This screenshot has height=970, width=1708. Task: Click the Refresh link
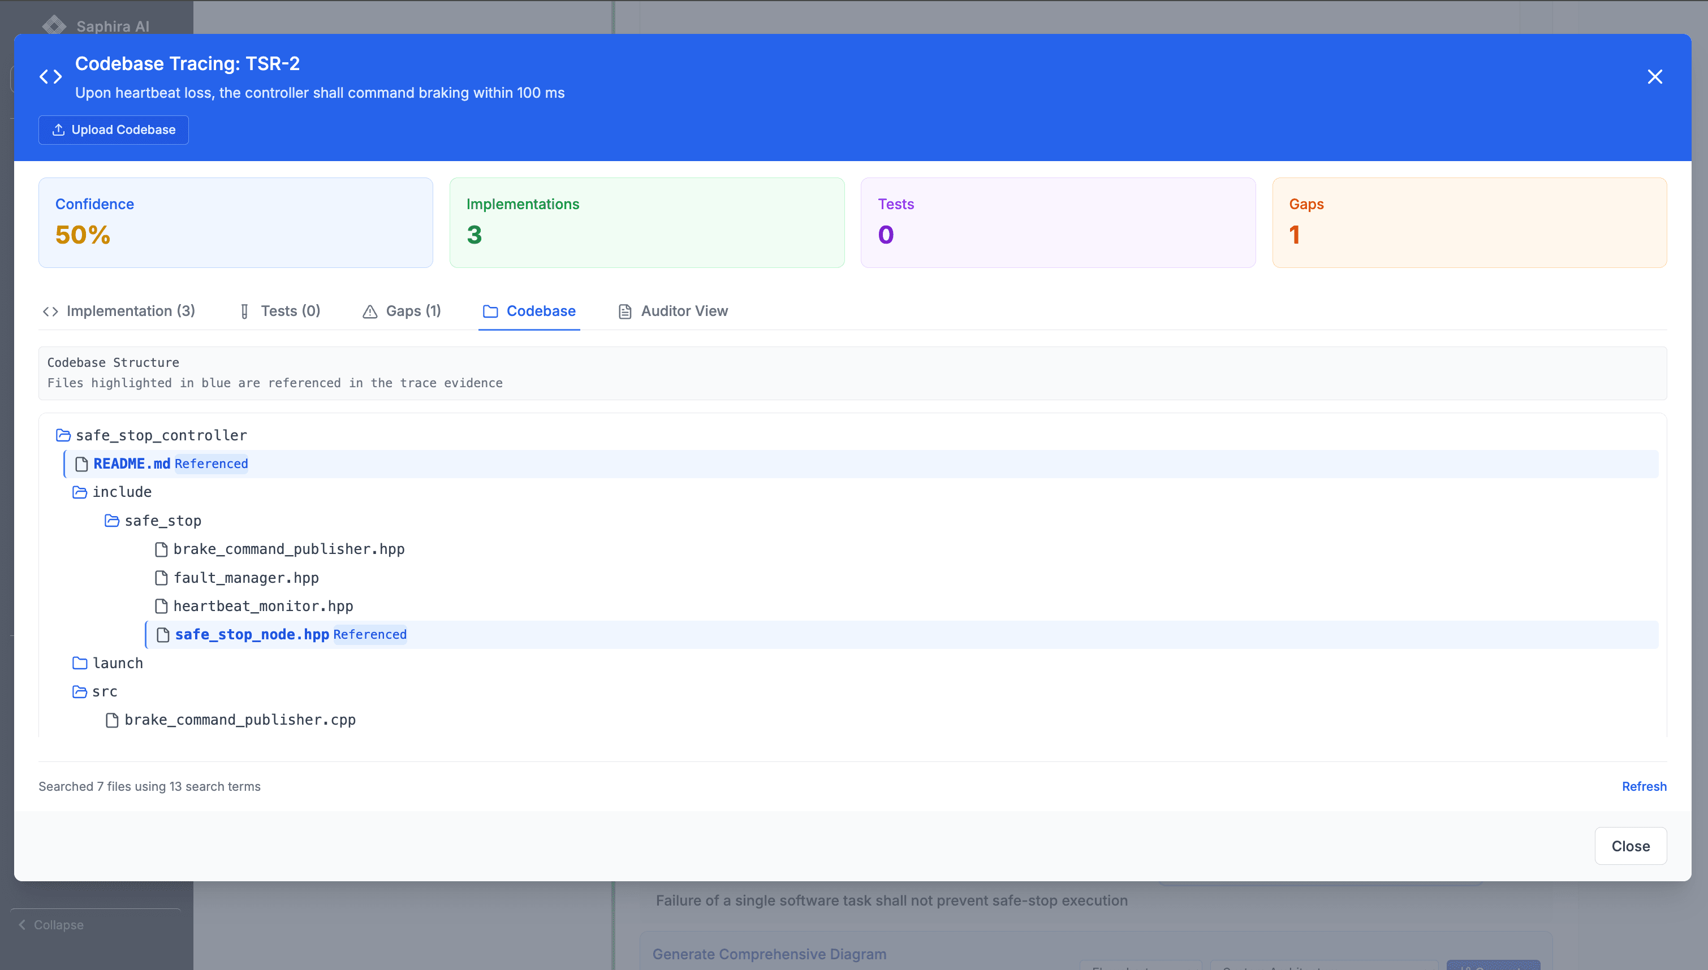point(1644,787)
